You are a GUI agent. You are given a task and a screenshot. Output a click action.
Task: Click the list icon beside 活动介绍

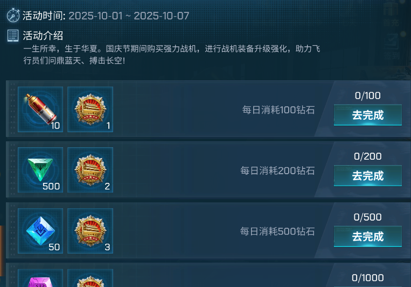13,36
